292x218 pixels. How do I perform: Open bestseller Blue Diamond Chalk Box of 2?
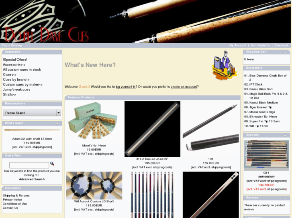[268, 78]
